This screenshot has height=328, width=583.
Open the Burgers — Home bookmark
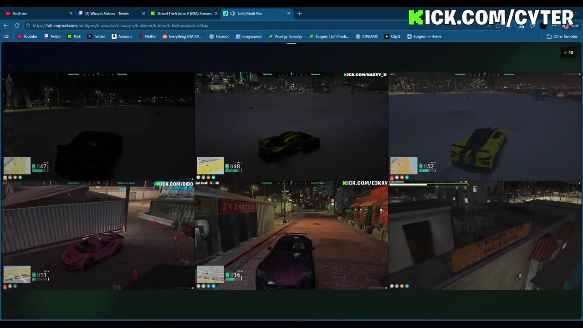[x=424, y=36]
